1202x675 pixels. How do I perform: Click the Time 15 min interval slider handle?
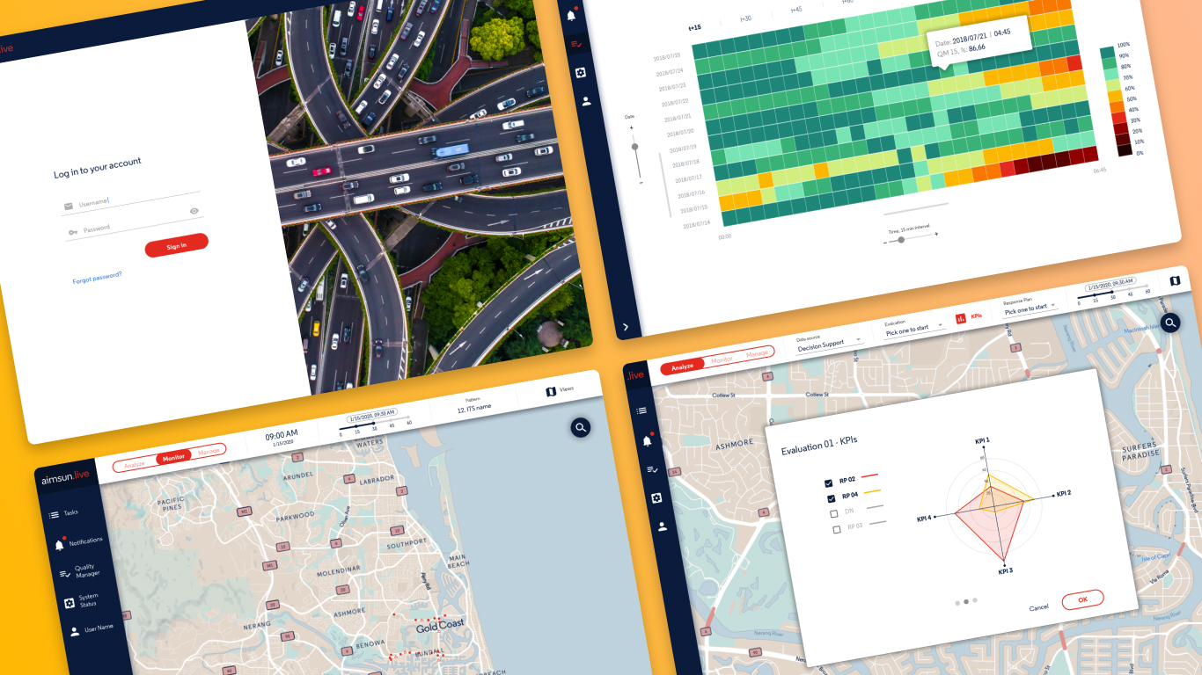pyautogui.click(x=901, y=239)
